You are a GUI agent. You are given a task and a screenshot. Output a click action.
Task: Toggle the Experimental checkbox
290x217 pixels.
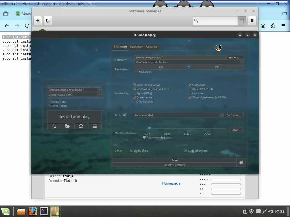[134, 97]
